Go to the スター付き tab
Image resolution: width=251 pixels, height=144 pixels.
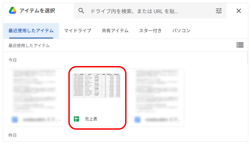pyautogui.click(x=150, y=31)
